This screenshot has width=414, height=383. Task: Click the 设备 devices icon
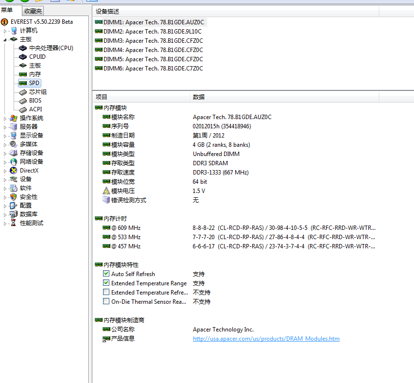pyautogui.click(x=14, y=179)
